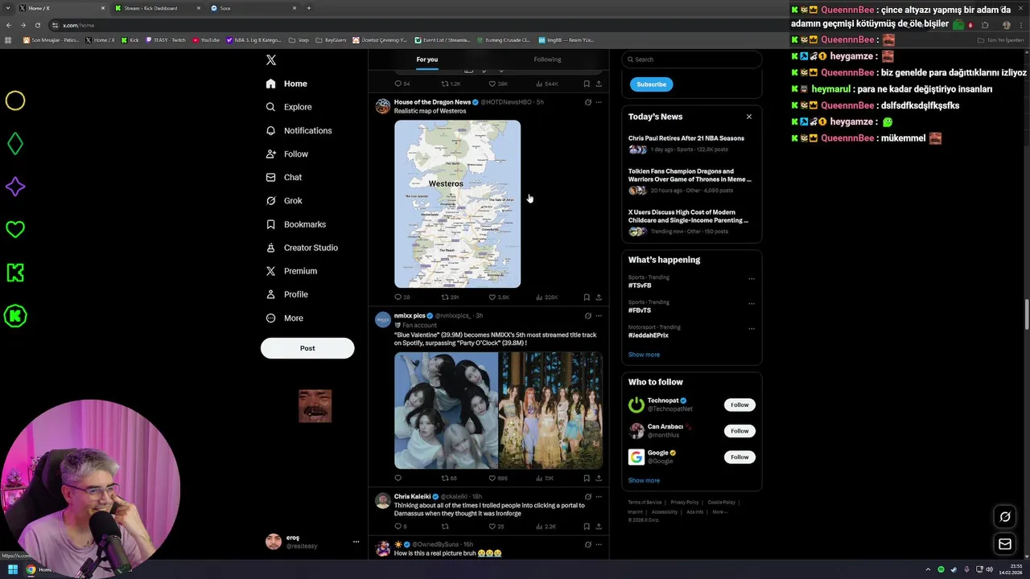Expand the More menu in sidebar

tap(284, 318)
